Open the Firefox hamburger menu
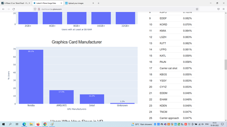Viewport: 227px width, 127px height. pyautogui.click(x=223, y=9)
